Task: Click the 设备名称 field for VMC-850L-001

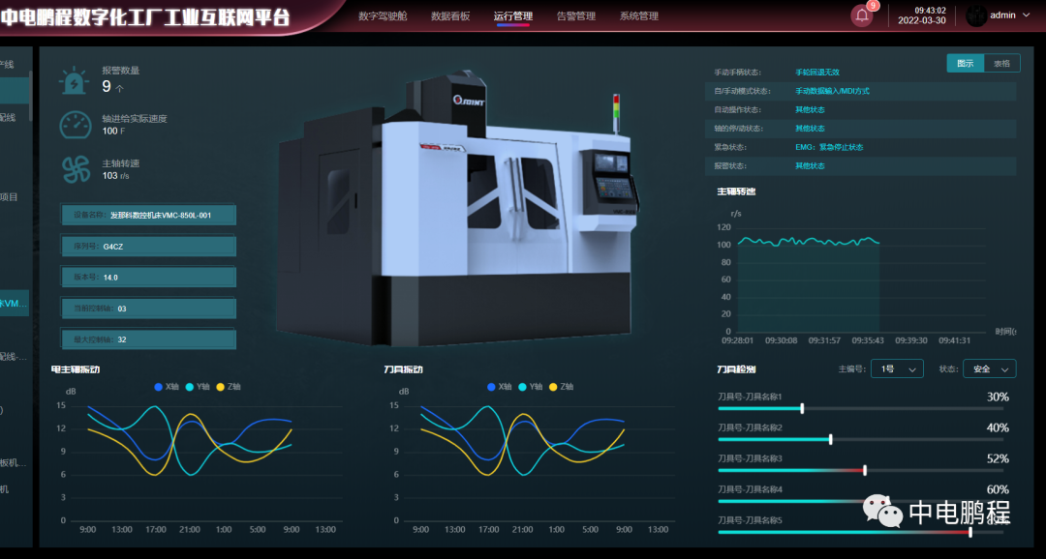Action: pyautogui.click(x=148, y=216)
